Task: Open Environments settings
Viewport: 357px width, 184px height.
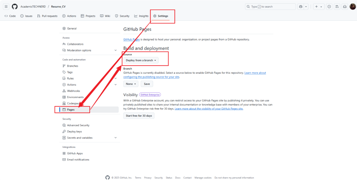Action: (x=75, y=97)
